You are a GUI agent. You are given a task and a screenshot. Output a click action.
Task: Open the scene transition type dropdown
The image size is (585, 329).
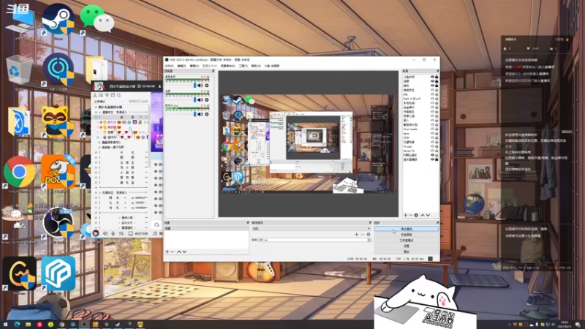tap(312, 229)
